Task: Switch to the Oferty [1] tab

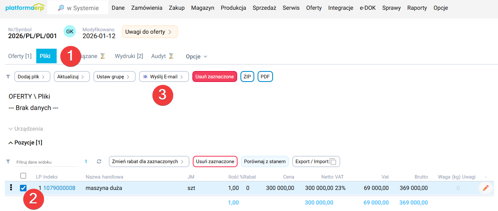Action: (x=20, y=56)
